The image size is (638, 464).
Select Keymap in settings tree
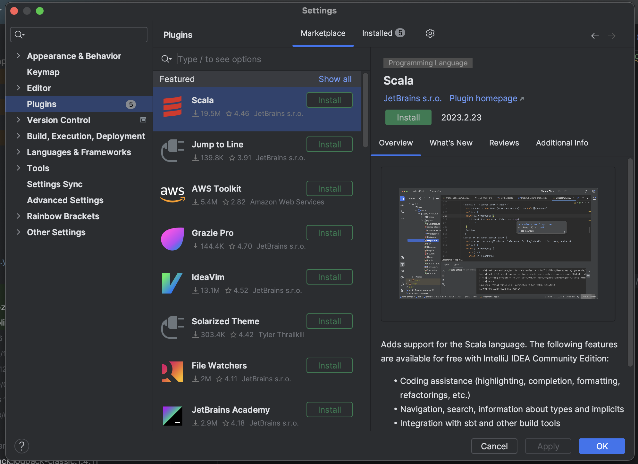click(x=43, y=72)
